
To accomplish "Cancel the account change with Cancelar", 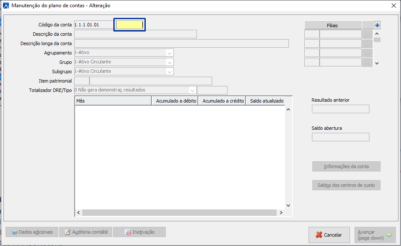I will 329,235.
